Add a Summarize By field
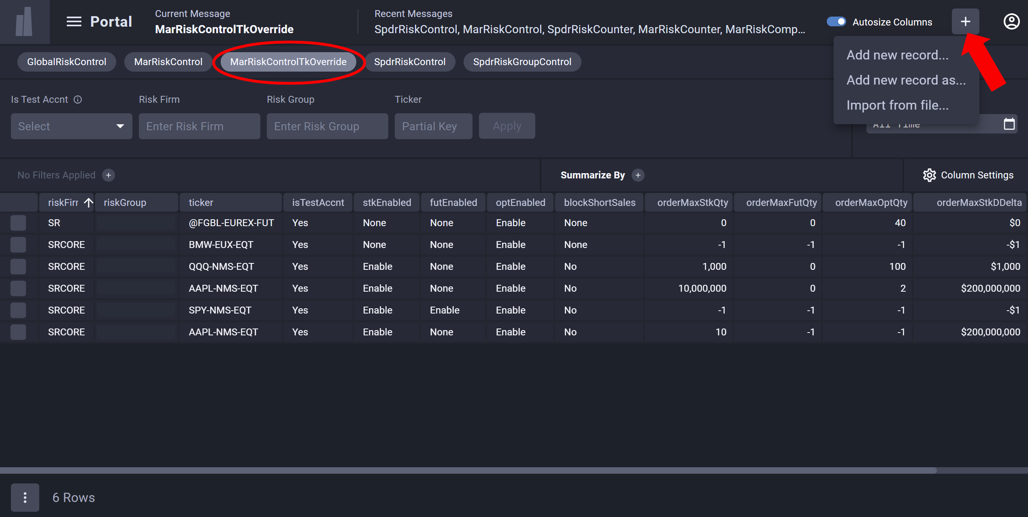The height and width of the screenshot is (517, 1028). 638,175
